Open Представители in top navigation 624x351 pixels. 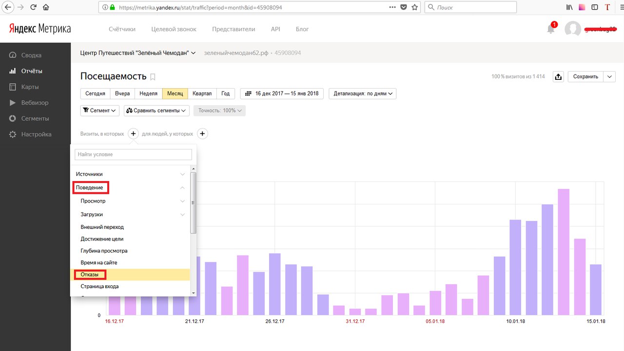(x=234, y=29)
